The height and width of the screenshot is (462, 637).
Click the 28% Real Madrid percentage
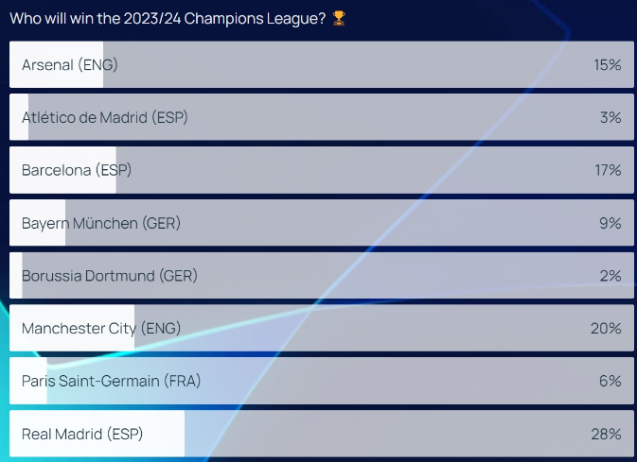(x=606, y=435)
